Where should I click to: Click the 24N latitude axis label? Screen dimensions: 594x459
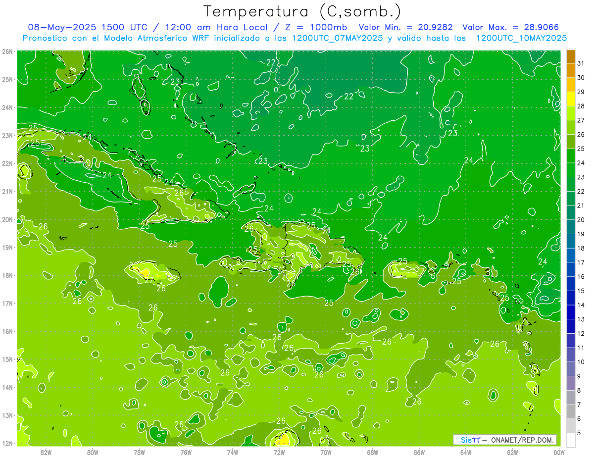[x=7, y=107]
